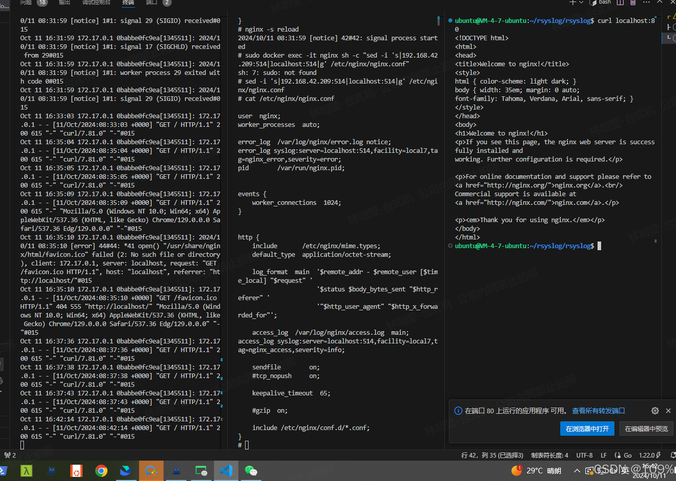Open the blue bird app in taskbar
This screenshot has width=676, height=481.
click(126, 470)
